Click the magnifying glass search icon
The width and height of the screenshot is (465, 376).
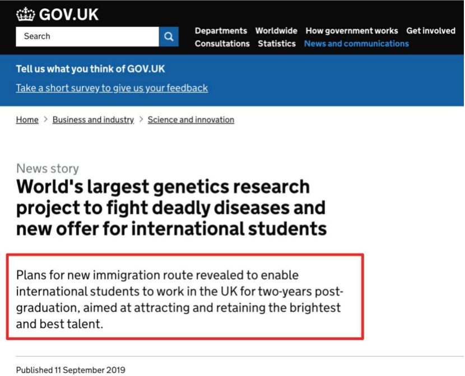(169, 36)
